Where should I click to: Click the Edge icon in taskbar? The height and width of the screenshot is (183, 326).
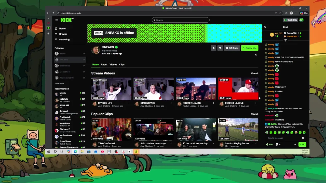point(75,152)
